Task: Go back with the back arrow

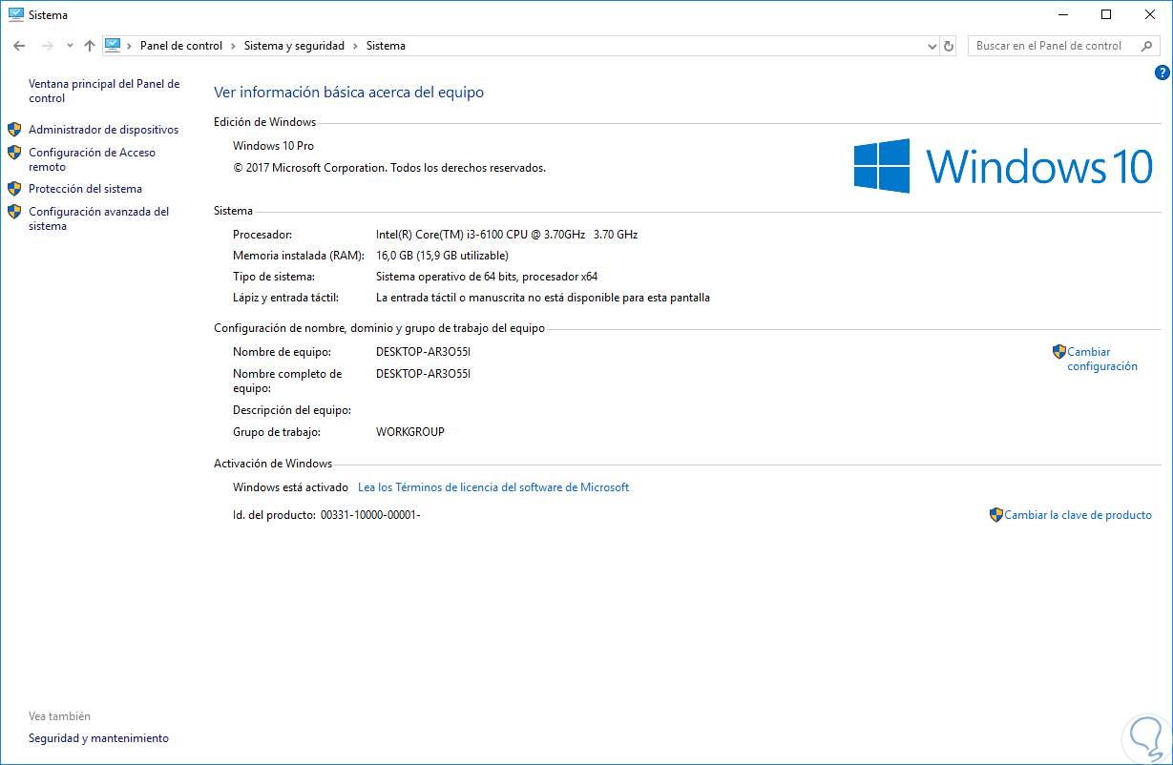Action: (19, 46)
